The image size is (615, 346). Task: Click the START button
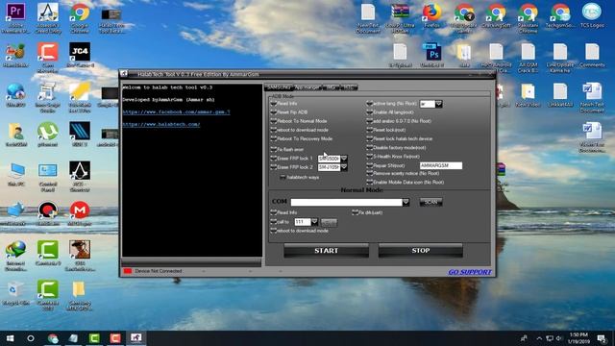[x=327, y=251]
